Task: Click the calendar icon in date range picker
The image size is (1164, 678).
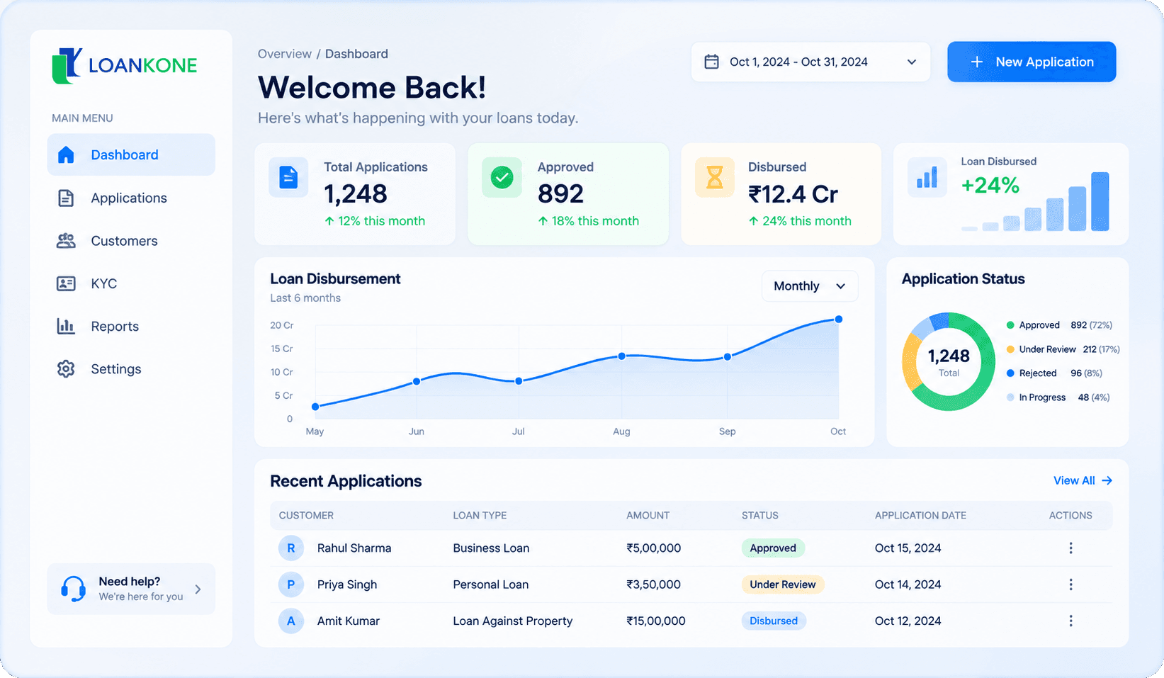Action: pyautogui.click(x=711, y=62)
